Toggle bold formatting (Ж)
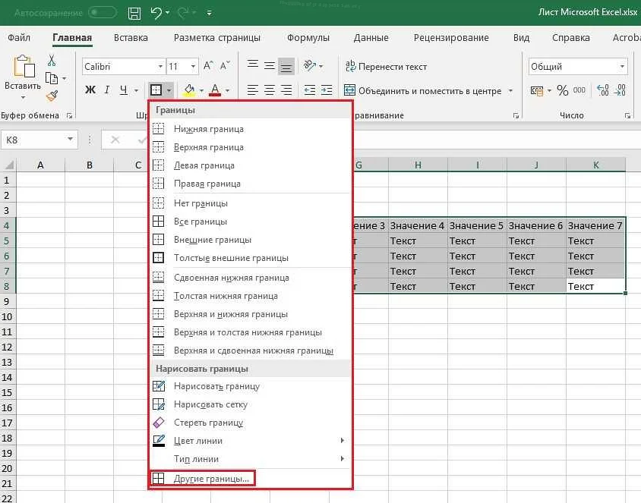641x503 pixels. coord(90,90)
